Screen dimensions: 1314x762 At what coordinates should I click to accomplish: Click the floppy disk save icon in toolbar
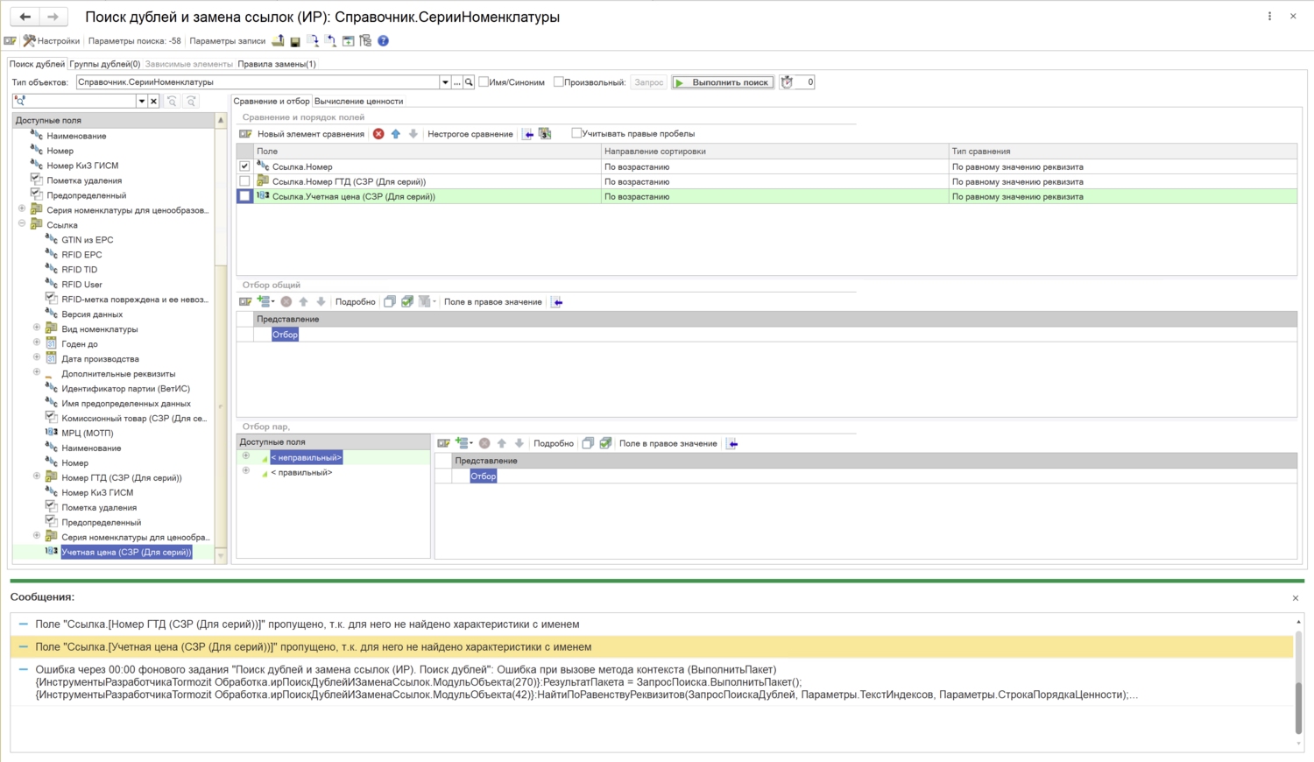(295, 41)
